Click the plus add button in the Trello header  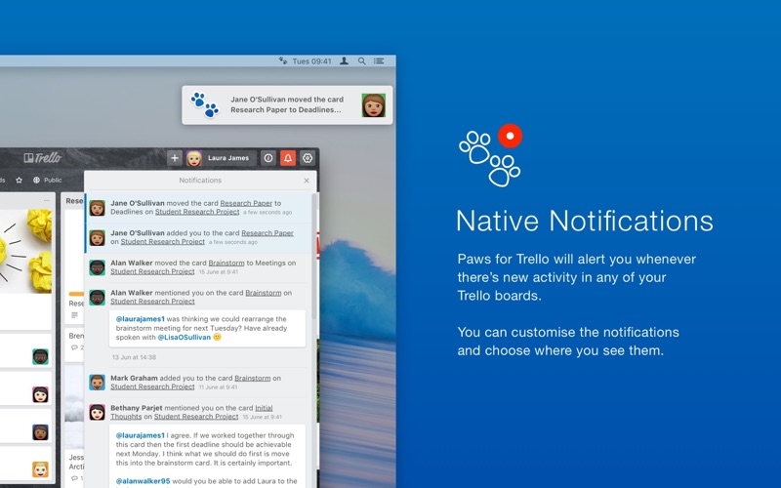(175, 158)
